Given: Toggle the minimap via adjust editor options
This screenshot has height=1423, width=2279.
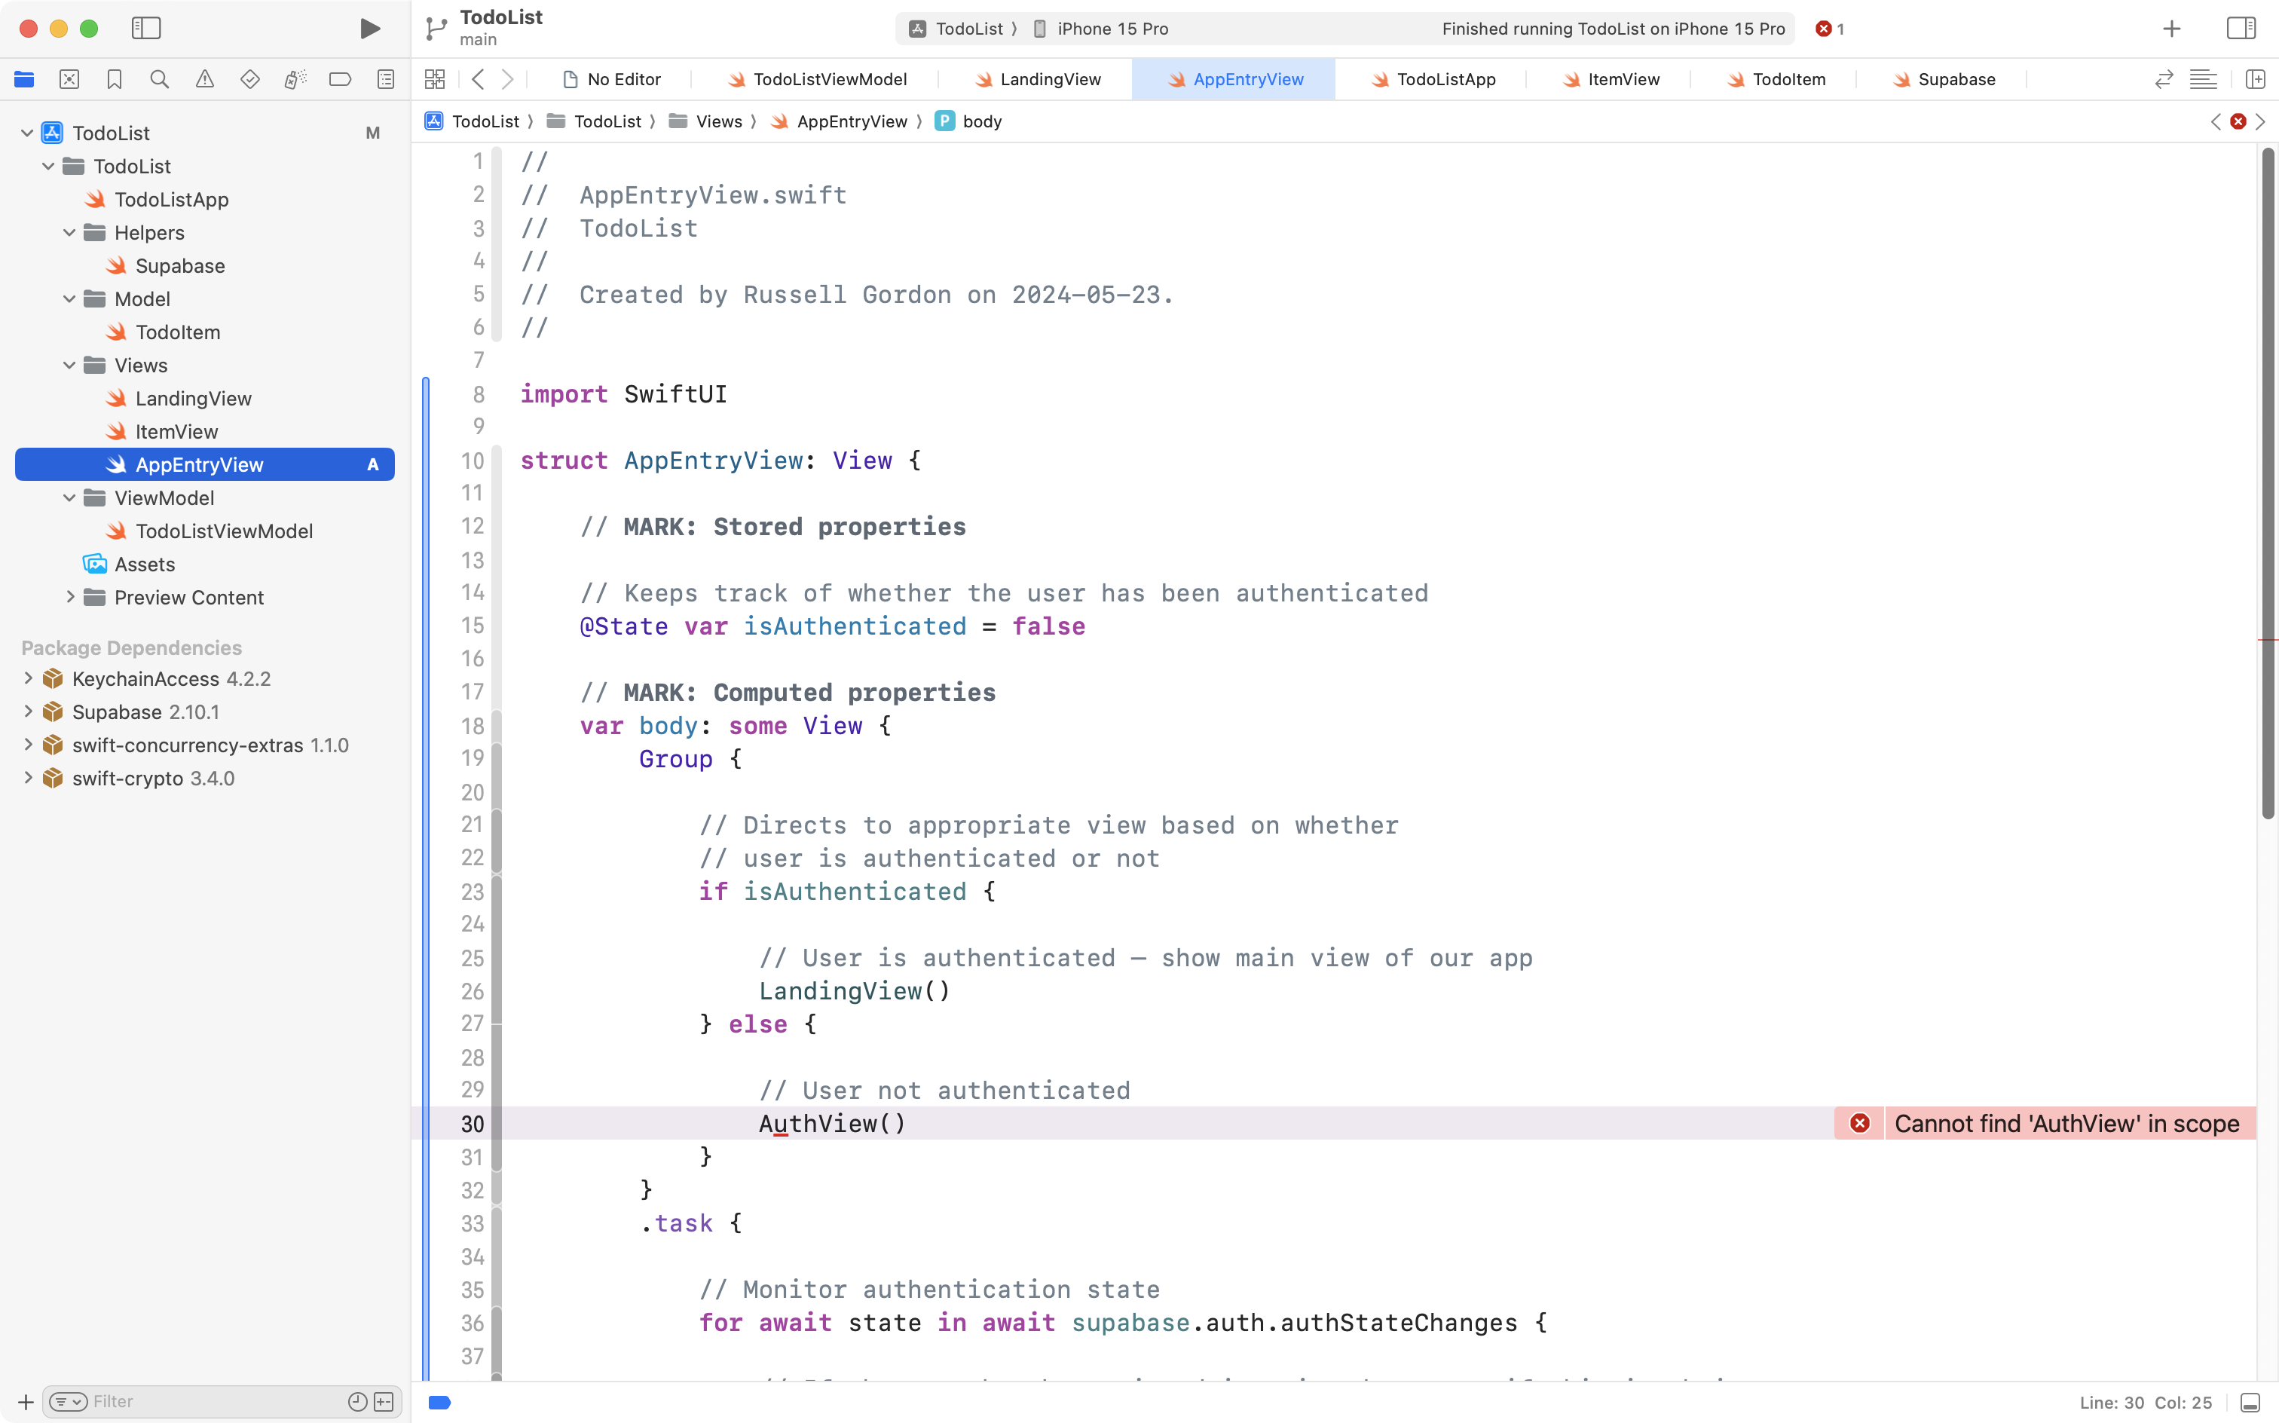Looking at the screenshot, I should pyautogui.click(x=2204, y=79).
